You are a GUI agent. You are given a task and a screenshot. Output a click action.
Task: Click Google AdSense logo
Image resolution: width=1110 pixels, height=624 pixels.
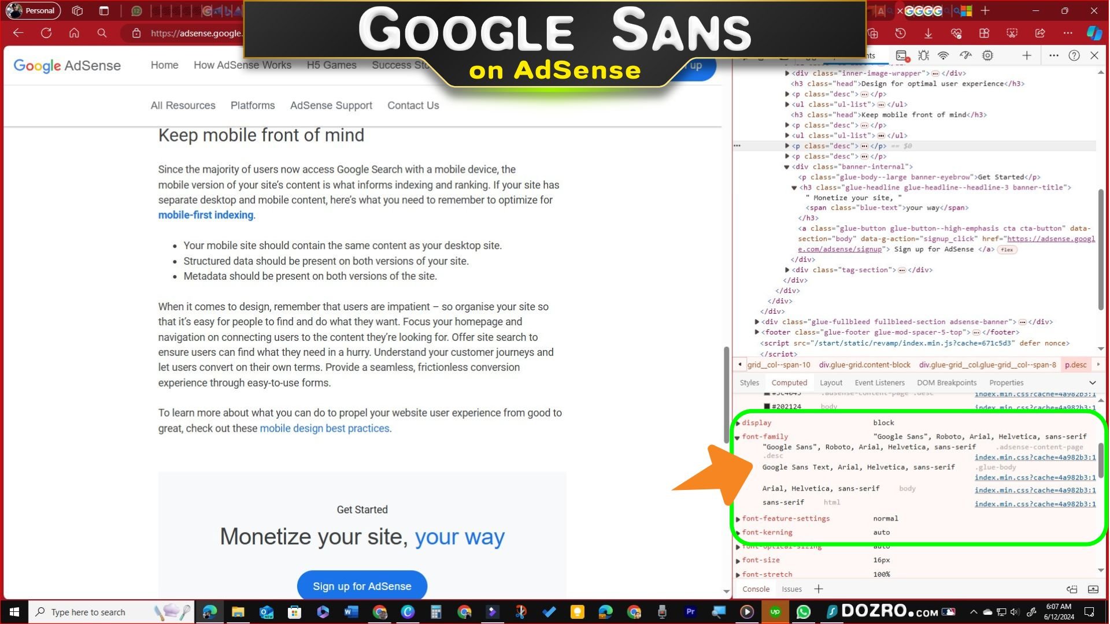(67, 65)
